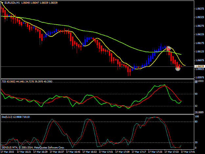Viewport: 205px width, 154px height.
Task: Click the Stochastic level 80 label
Action: tap(196, 121)
